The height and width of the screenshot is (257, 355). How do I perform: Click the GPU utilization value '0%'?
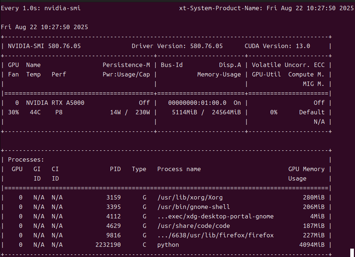coord(274,112)
